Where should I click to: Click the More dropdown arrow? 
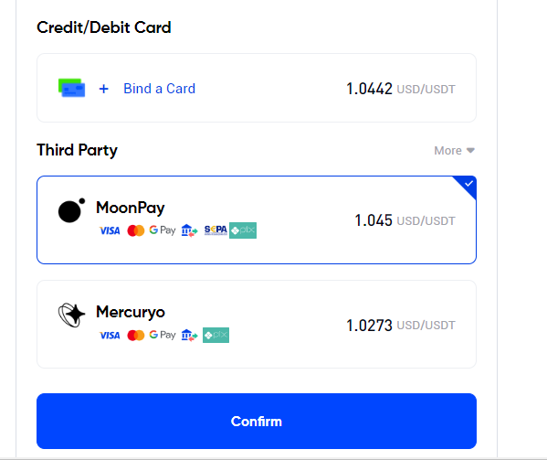point(470,151)
